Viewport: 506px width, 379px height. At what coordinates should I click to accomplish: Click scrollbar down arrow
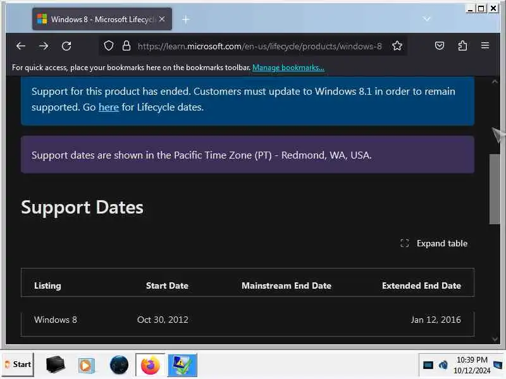pos(495,339)
